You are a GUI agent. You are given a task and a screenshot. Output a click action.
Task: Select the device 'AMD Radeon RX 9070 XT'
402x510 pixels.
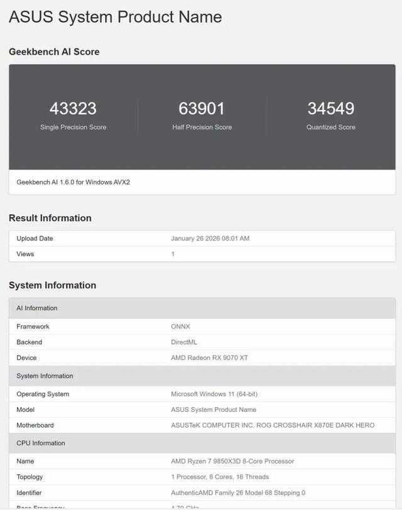pos(209,358)
